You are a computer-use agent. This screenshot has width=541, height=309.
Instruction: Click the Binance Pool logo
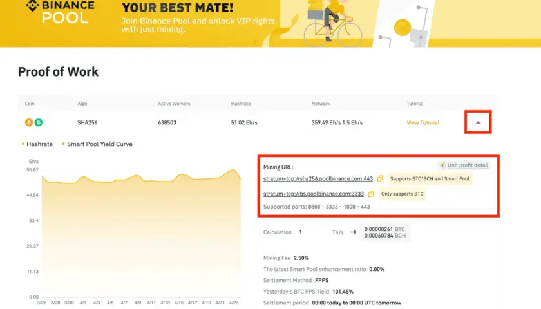point(60,12)
